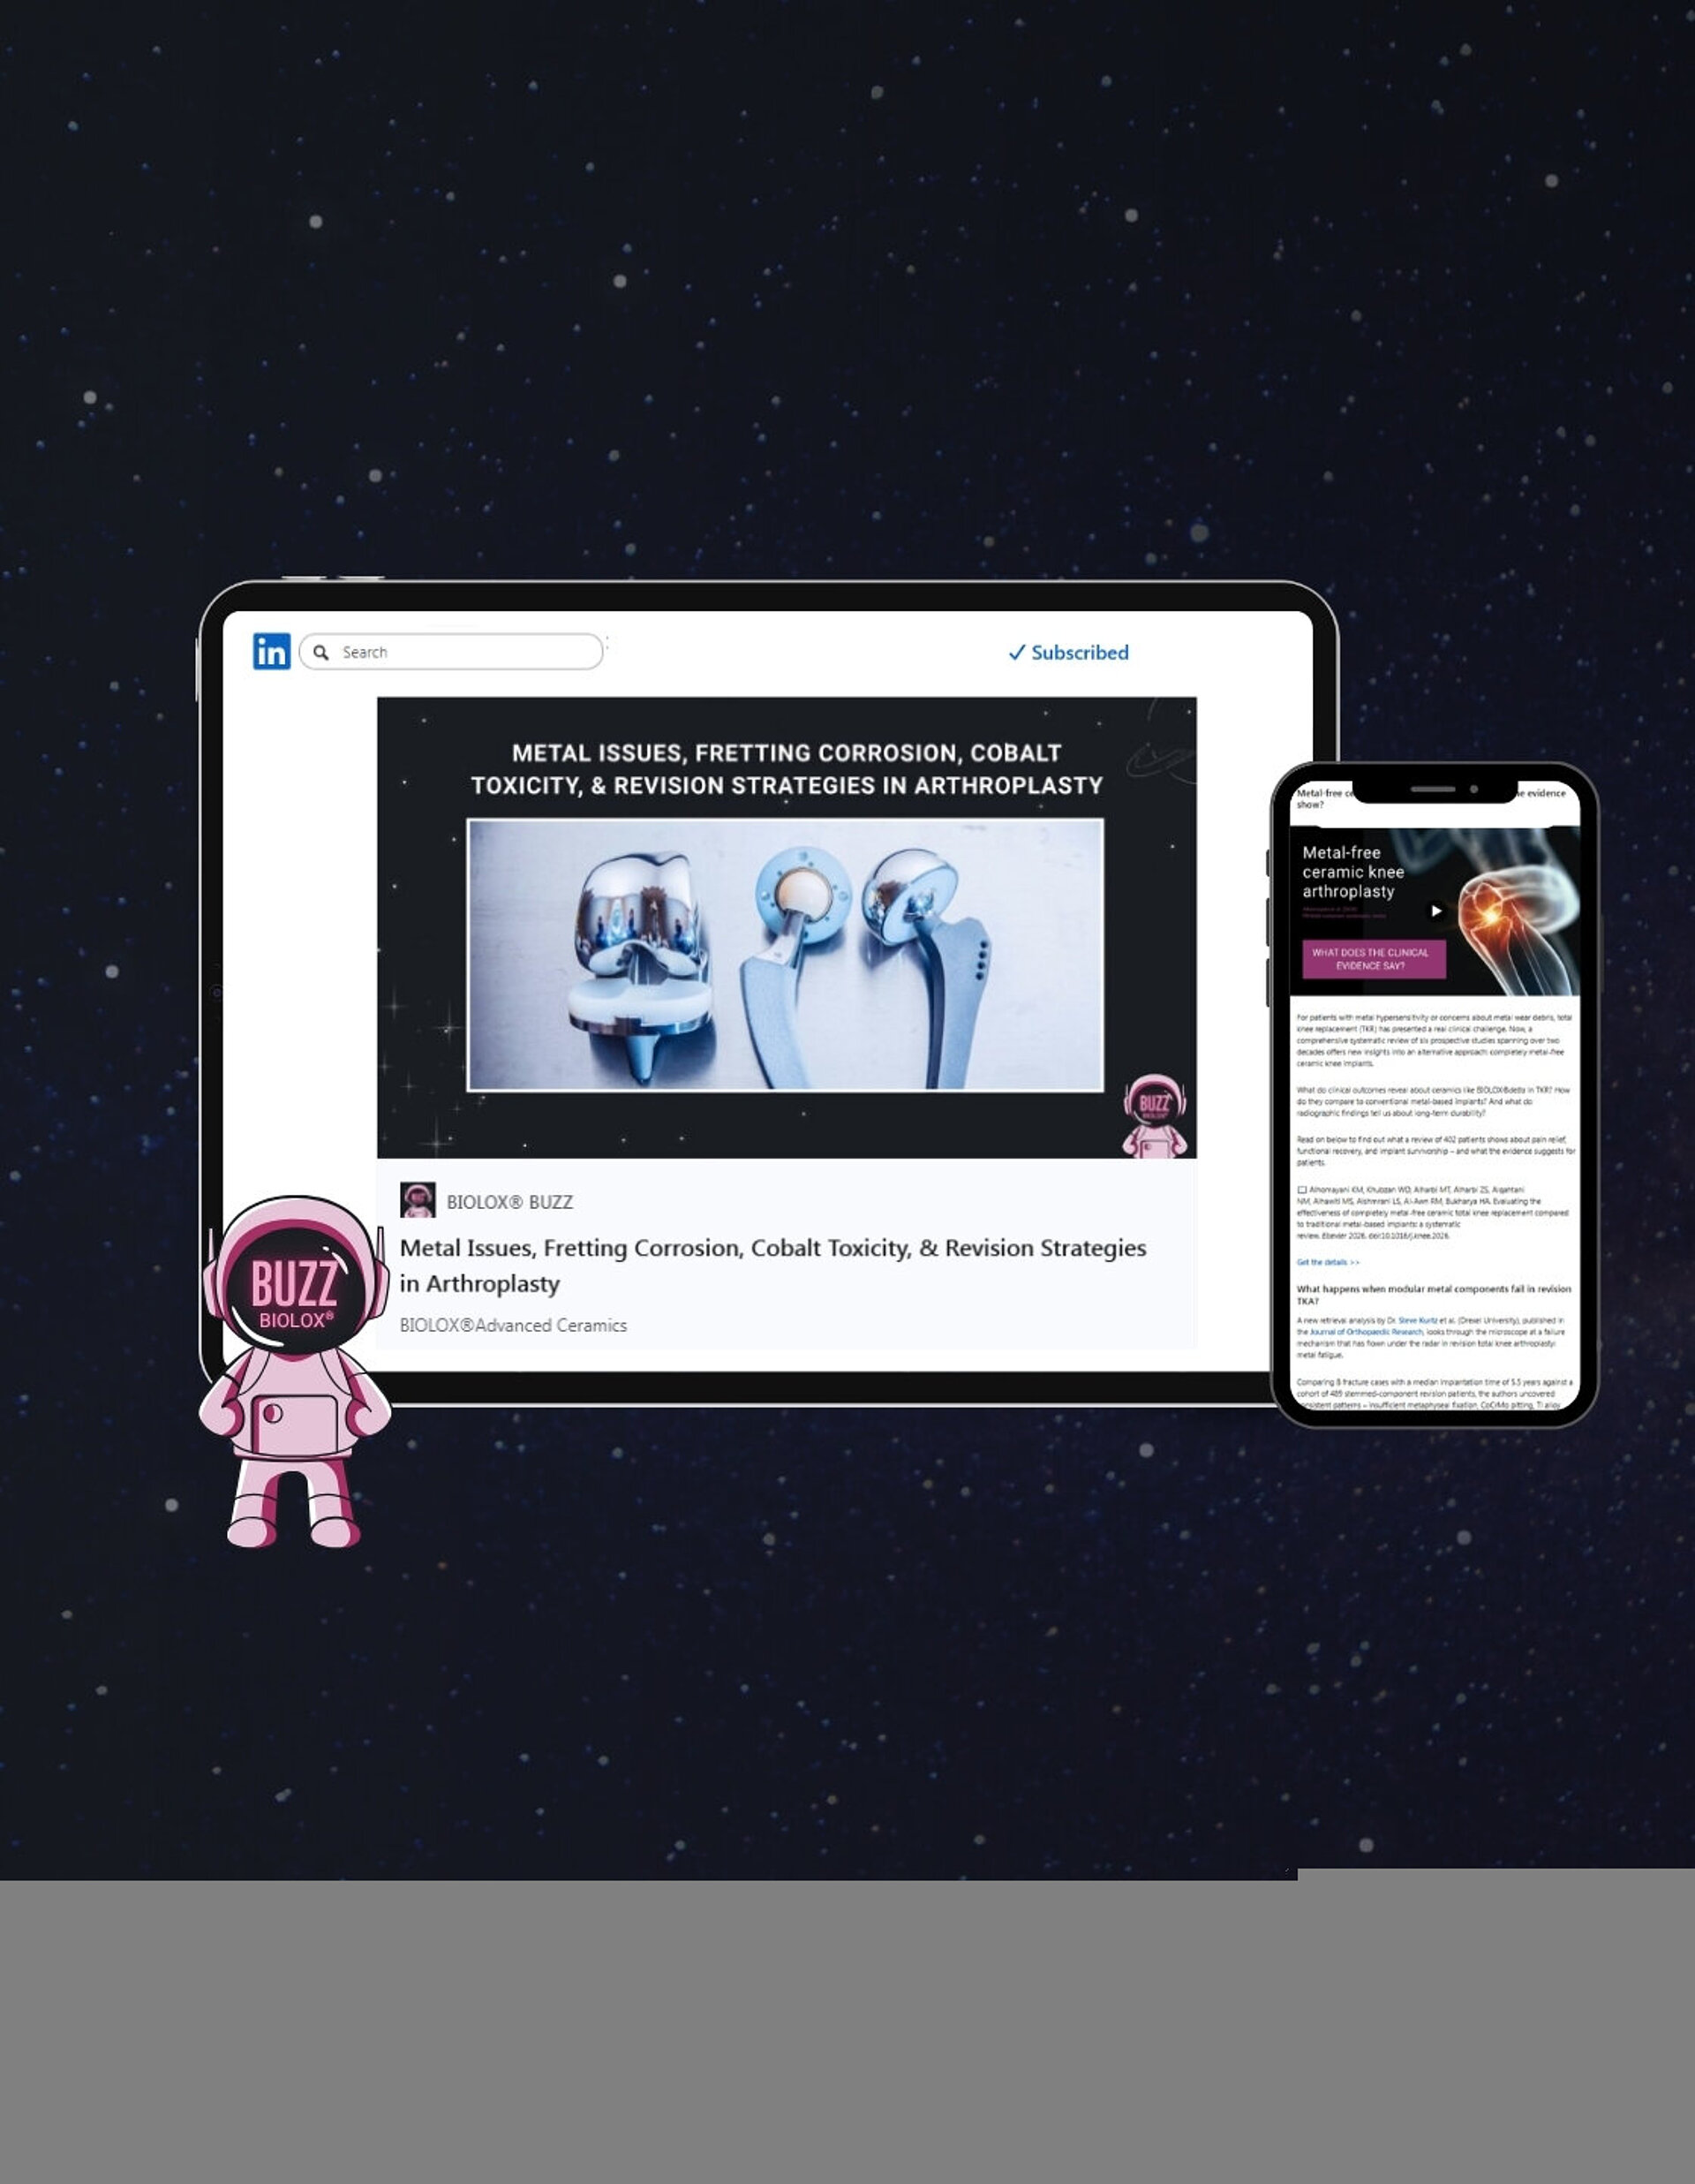Select the magnifier icon in the search box
This screenshot has height=2184, width=1695.
coord(320,652)
